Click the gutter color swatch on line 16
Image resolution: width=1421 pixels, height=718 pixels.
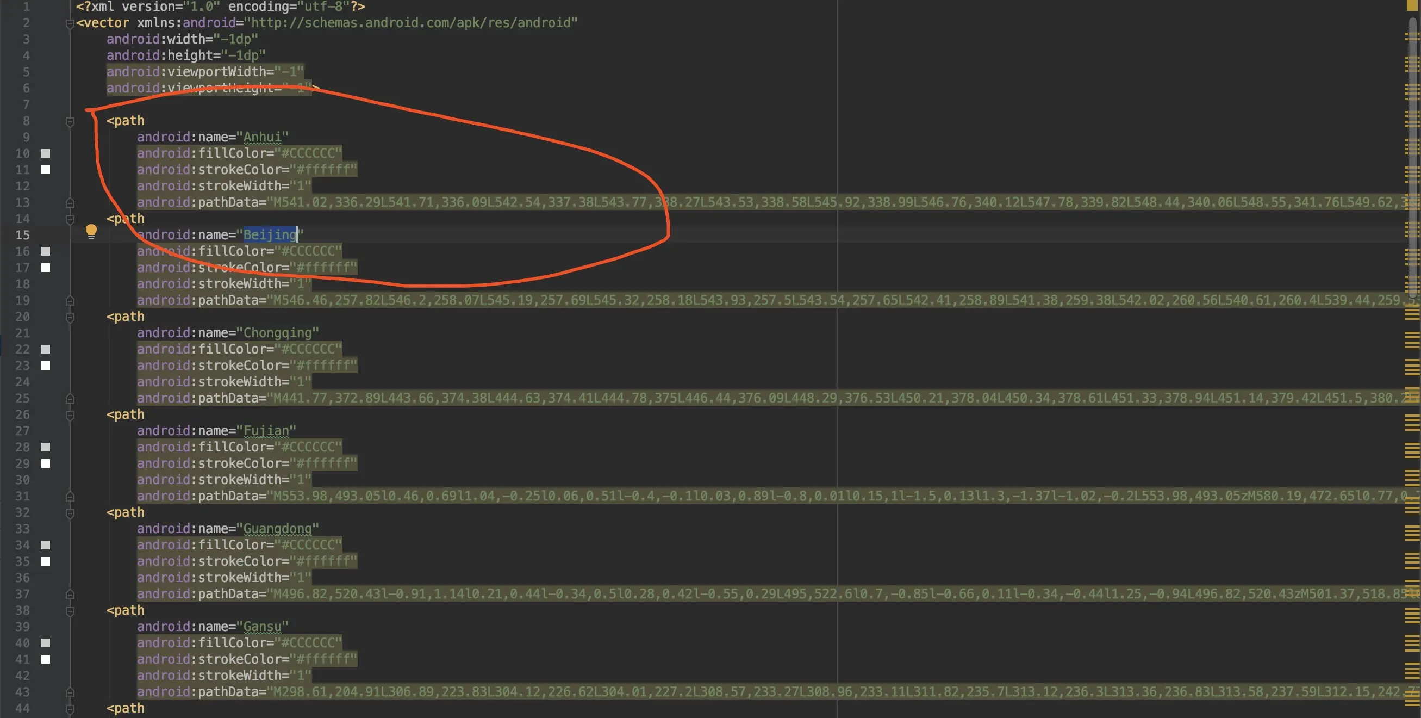coord(46,251)
